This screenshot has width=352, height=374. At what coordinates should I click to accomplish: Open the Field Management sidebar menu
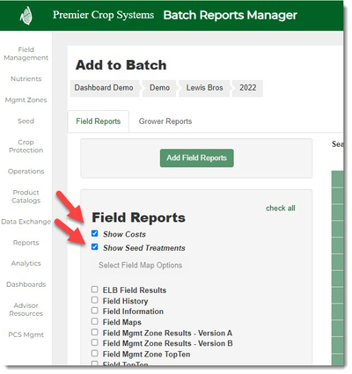[26, 54]
